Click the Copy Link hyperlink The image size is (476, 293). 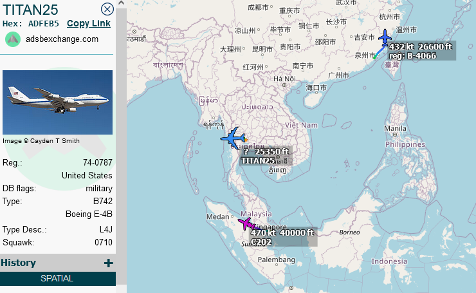click(89, 23)
